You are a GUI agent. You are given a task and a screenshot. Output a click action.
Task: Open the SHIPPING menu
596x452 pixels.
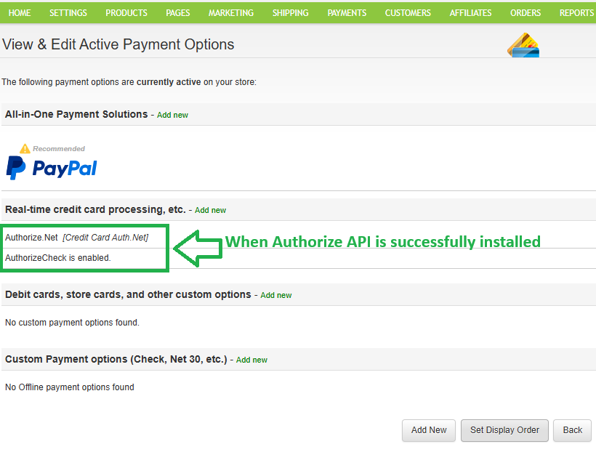coord(290,12)
